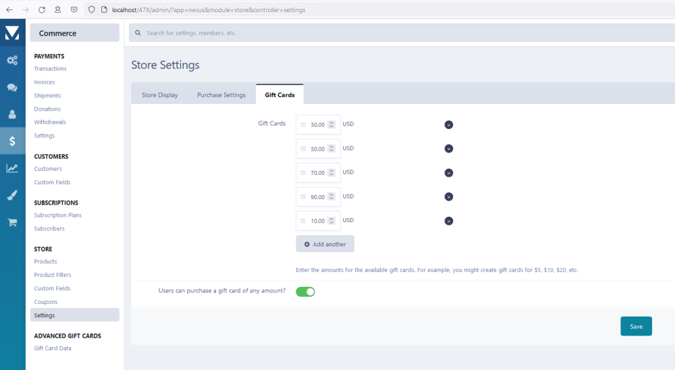This screenshot has width=675, height=370.
Task: Click the 90.00 amount stepper arrows
Action: (331, 197)
